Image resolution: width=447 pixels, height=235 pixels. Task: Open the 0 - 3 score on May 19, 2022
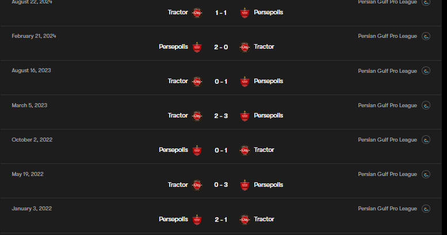click(221, 185)
